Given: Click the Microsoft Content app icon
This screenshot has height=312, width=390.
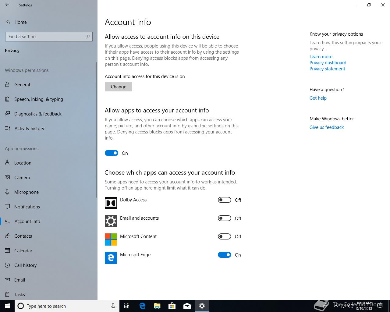Looking at the screenshot, I should pyautogui.click(x=111, y=239).
